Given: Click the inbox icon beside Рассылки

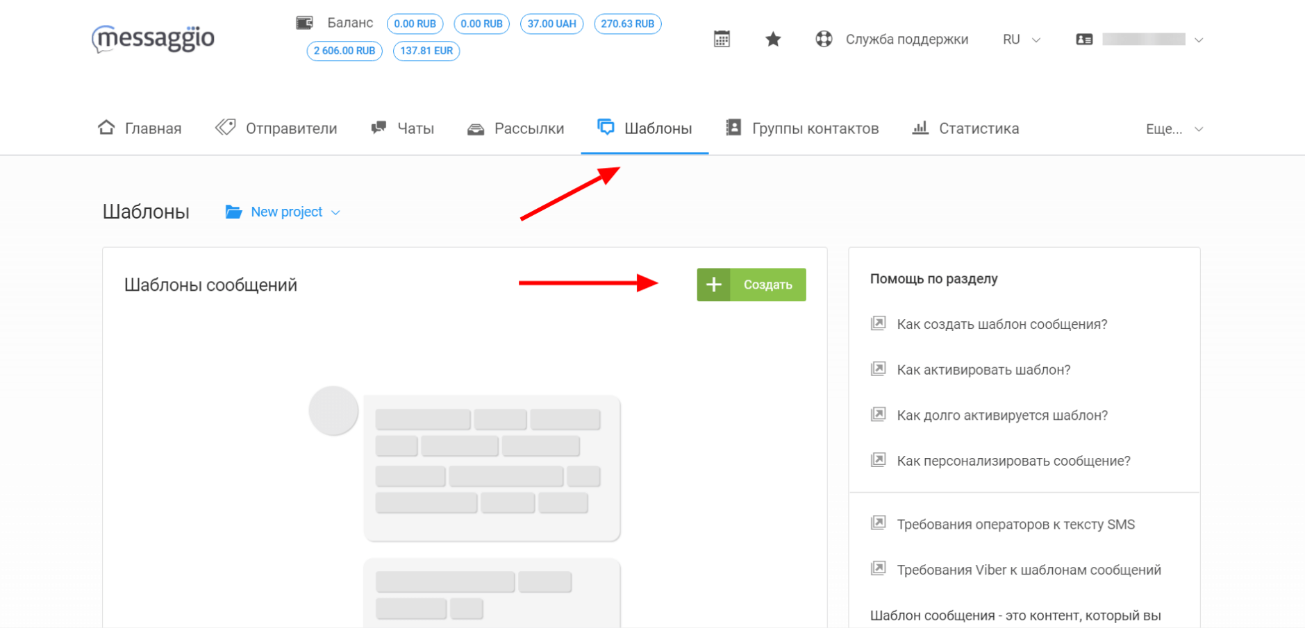Looking at the screenshot, I should pos(476,129).
